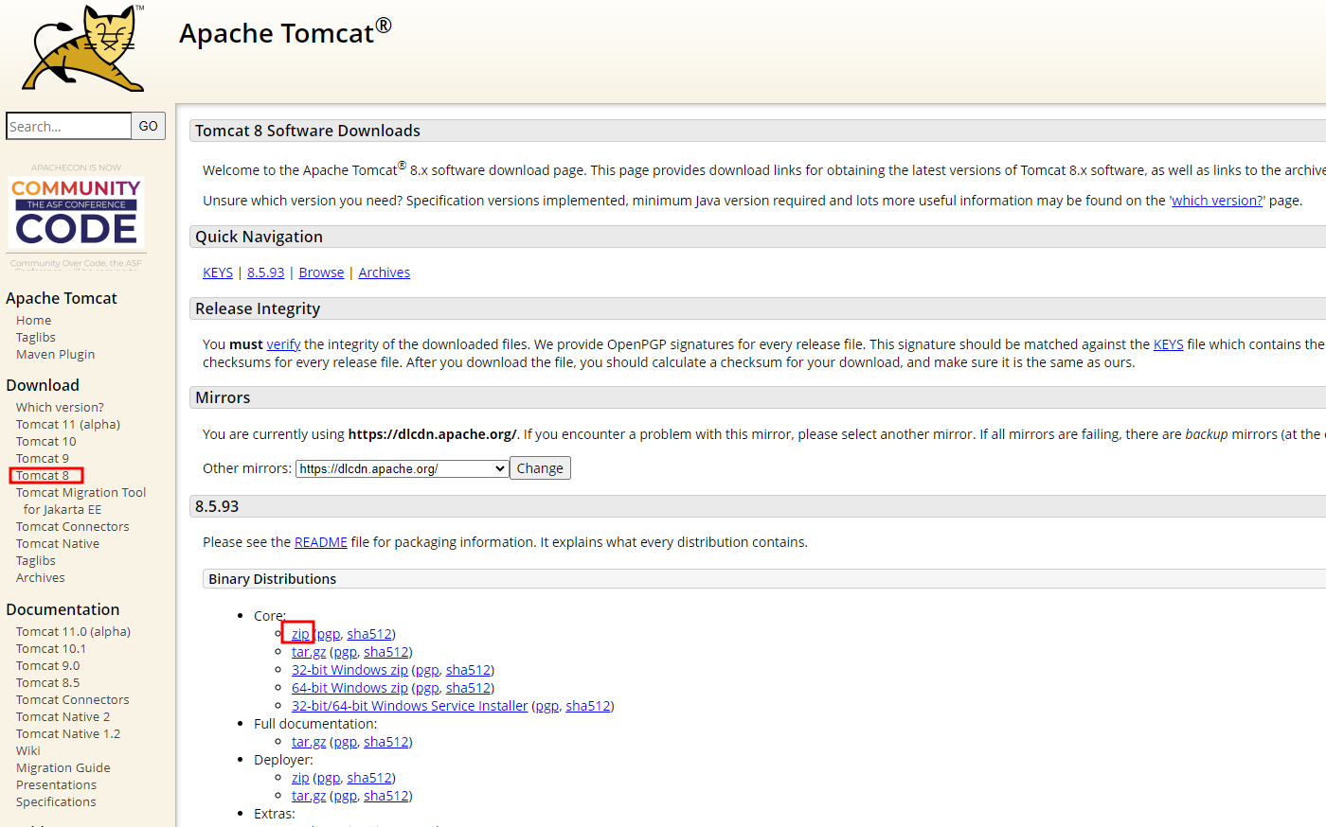
Task: Open Maven Plugin in sidebar
Action: [55, 355]
